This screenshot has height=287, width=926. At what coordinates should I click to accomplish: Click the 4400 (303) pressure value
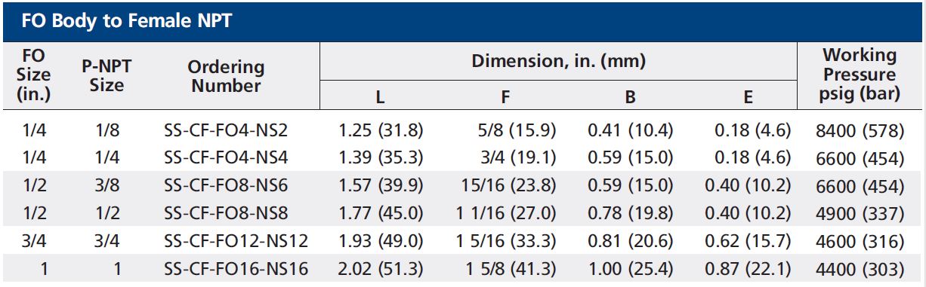click(x=860, y=269)
